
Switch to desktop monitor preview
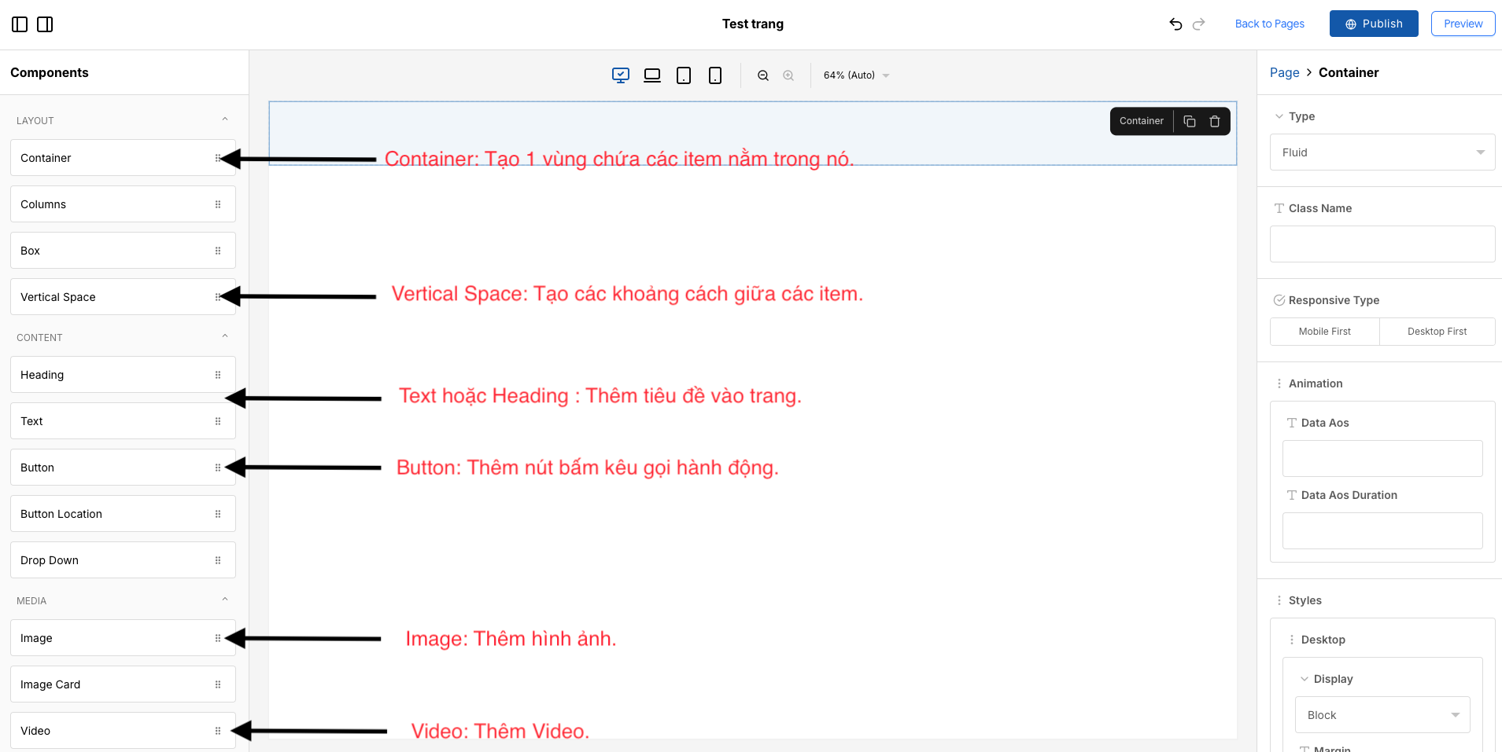pyautogui.click(x=621, y=75)
